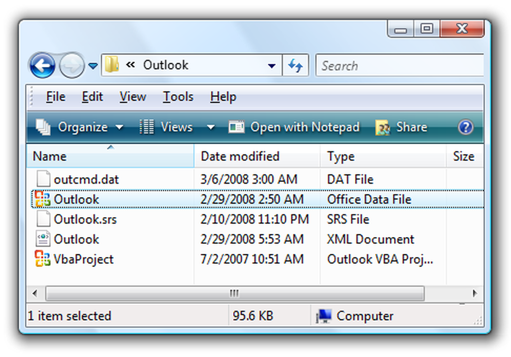Click the XML Document type cell
The image size is (511, 357).
370,240
